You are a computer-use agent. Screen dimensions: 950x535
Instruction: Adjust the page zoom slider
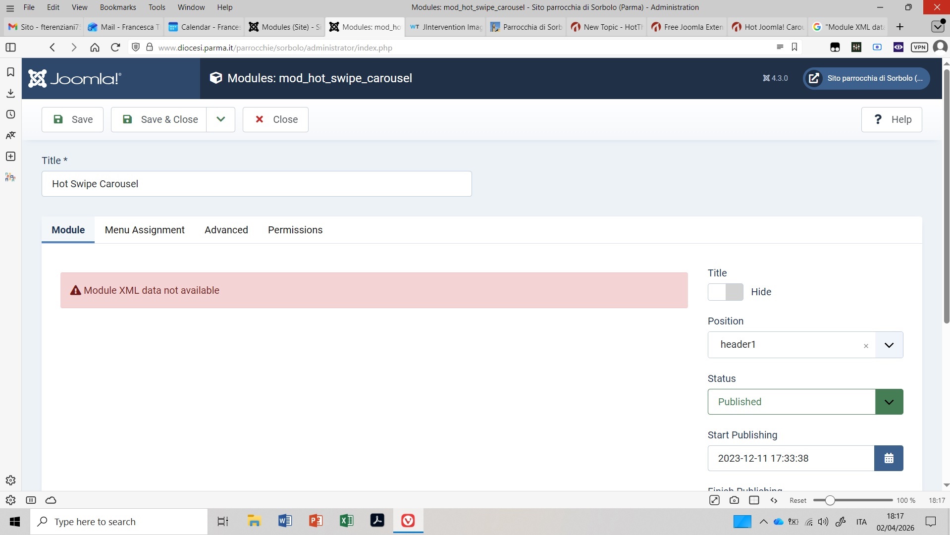click(830, 500)
